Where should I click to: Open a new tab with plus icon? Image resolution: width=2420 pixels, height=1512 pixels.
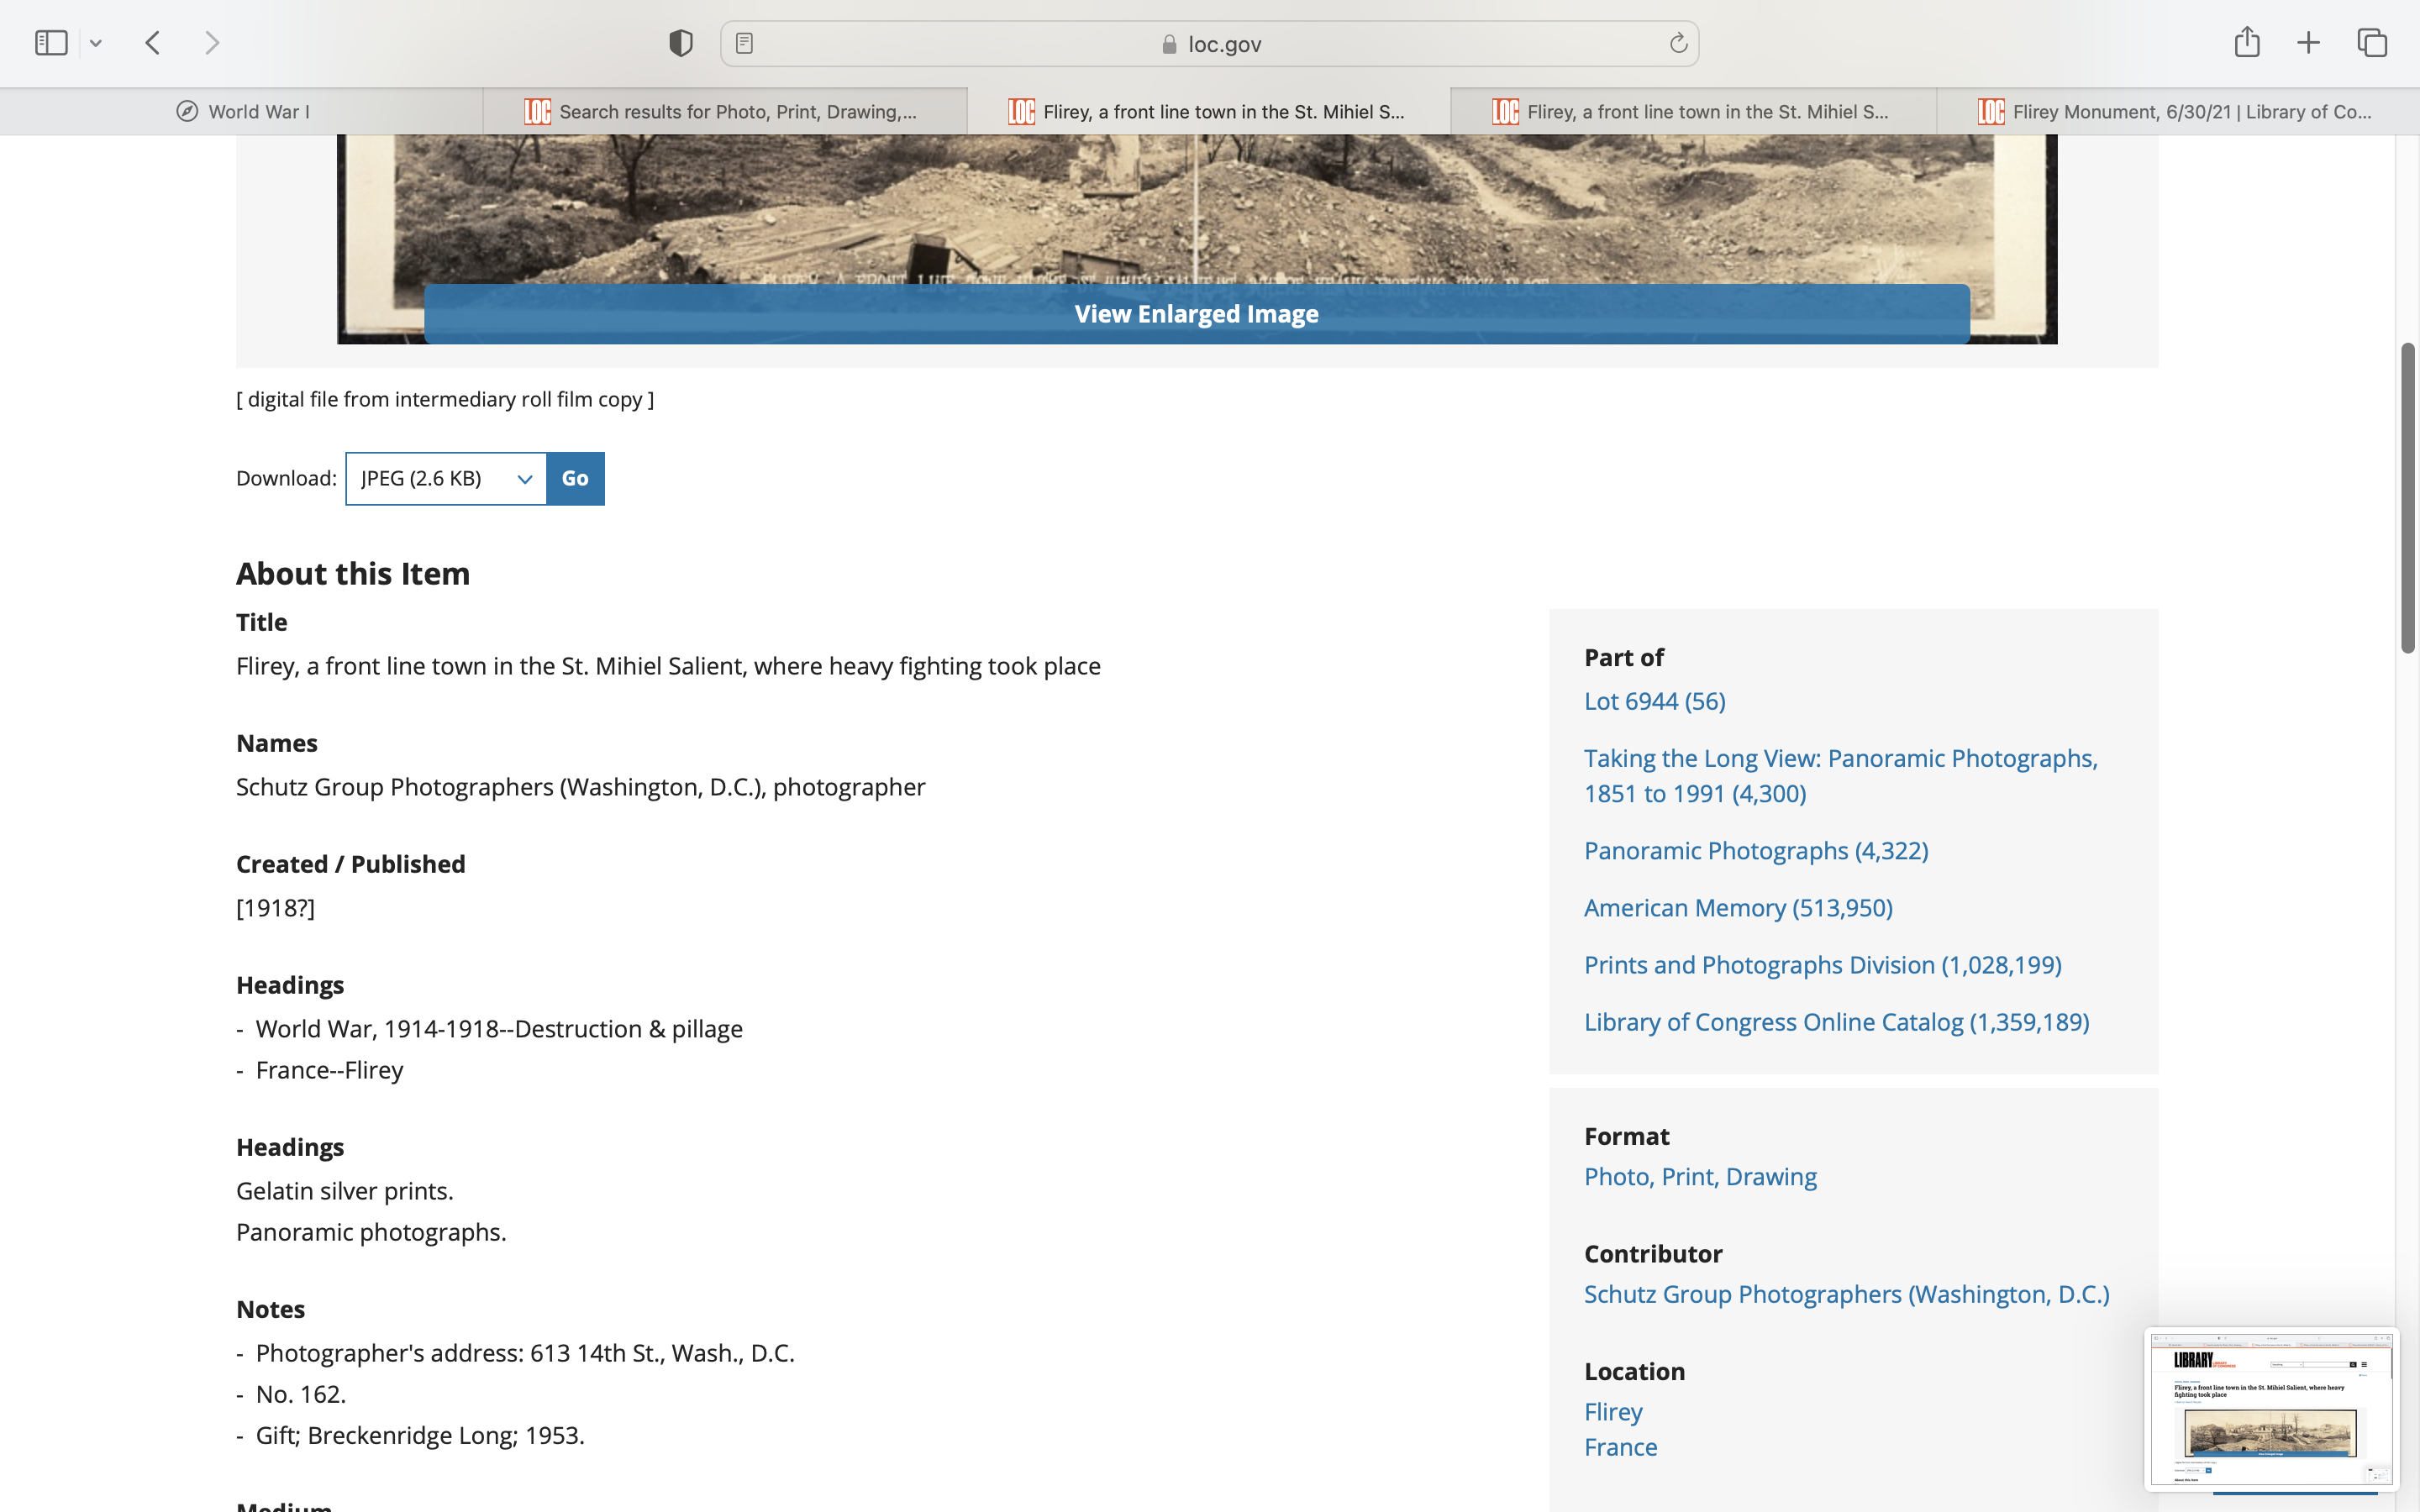pyautogui.click(x=2308, y=43)
